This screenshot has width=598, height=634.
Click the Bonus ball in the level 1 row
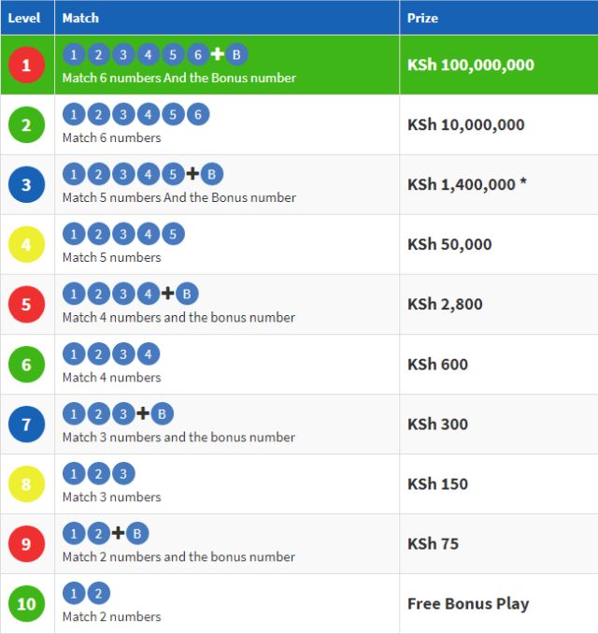coord(236,54)
